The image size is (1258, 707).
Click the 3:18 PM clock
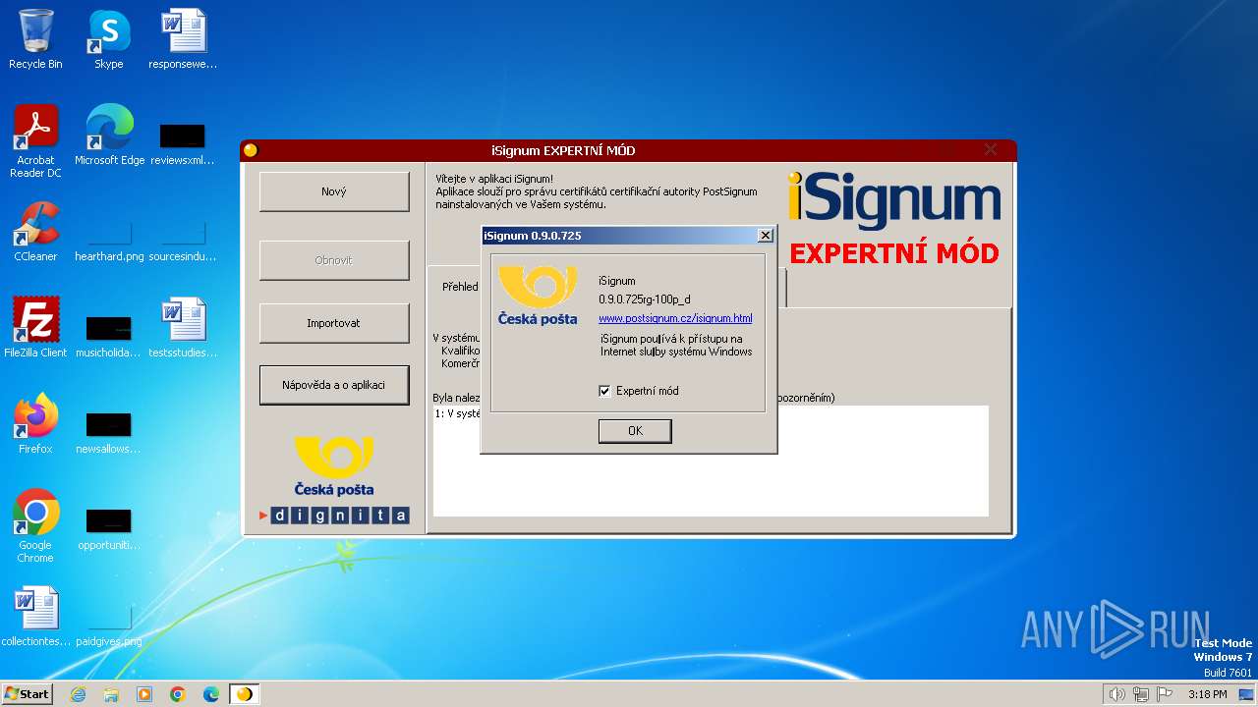(x=1207, y=694)
